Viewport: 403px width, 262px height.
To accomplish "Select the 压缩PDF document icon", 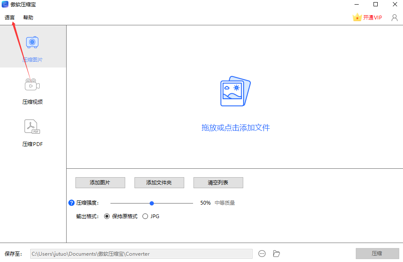I will click(32, 127).
